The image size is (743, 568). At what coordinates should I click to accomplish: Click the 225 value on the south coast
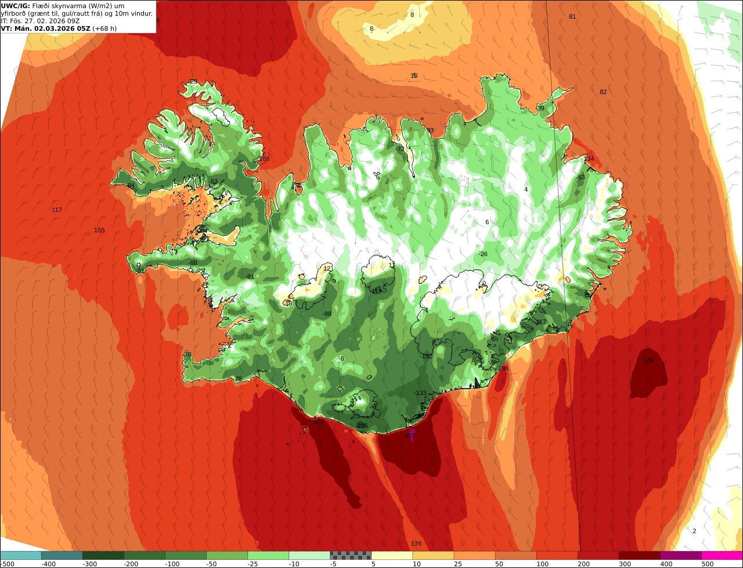(363, 426)
